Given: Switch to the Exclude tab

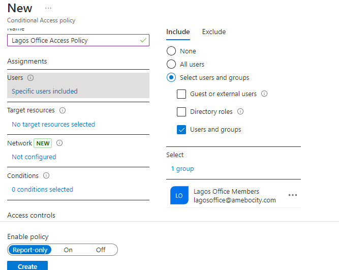Looking at the screenshot, I should [x=213, y=32].
